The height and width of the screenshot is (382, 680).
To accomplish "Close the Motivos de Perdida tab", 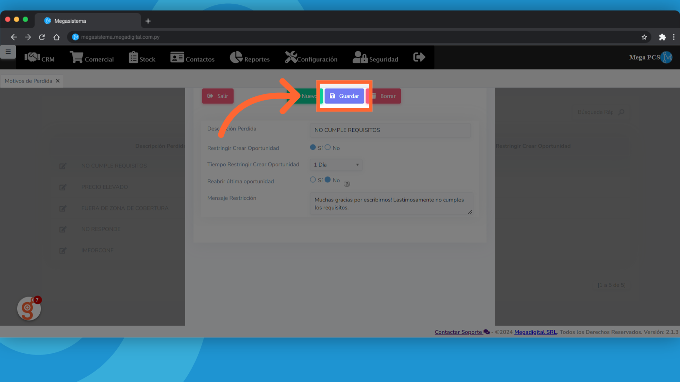I will (58, 81).
